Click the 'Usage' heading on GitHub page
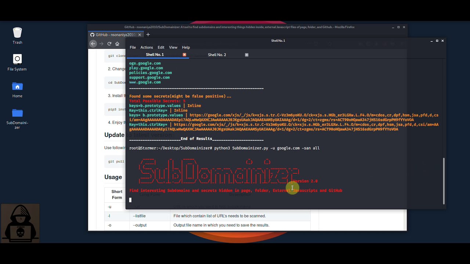Screen dimensions: 470x264 coord(113,177)
